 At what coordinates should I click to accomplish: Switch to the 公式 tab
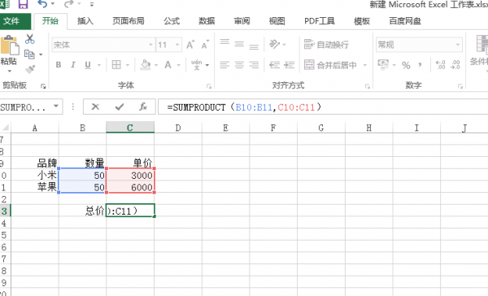[x=172, y=21]
